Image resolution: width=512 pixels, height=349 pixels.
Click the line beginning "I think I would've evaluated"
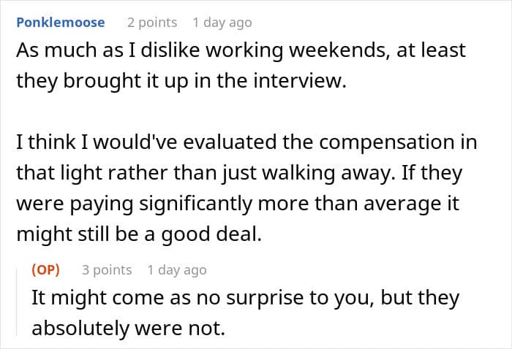click(247, 142)
